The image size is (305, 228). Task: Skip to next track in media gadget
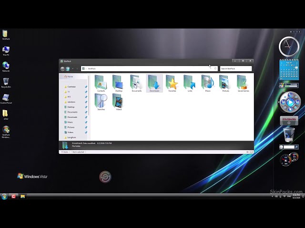[x=297, y=102]
